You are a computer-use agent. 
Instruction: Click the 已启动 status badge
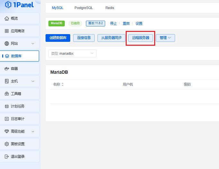75,23
